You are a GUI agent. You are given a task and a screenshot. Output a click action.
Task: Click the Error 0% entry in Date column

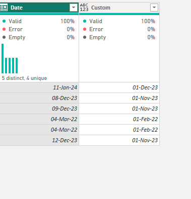pyautogui.click(x=38, y=29)
